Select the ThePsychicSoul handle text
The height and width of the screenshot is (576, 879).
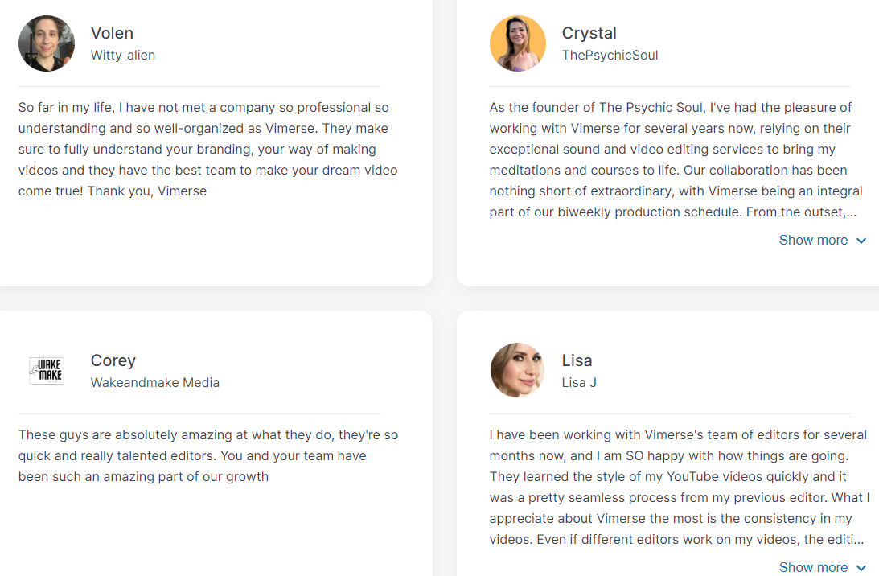coord(610,55)
